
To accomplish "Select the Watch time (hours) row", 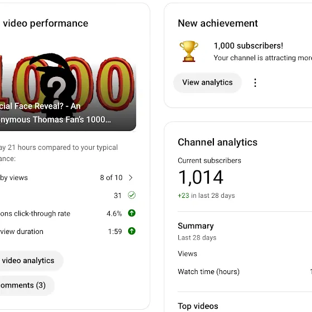I will click(x=245, y=272).
